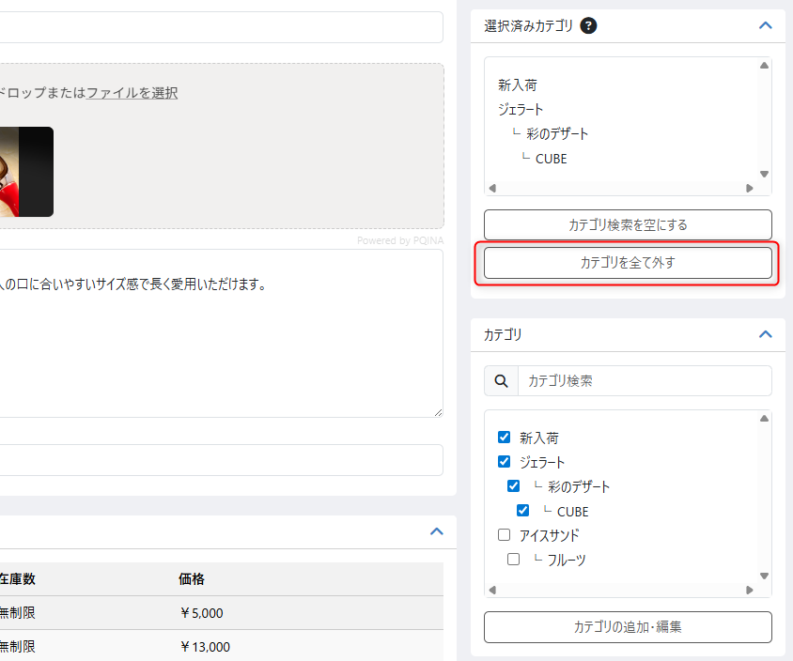Collapse the 選択済みカテゴリ panel
Viewport: 793px width, 661px height.
click(x=765, y=26)
